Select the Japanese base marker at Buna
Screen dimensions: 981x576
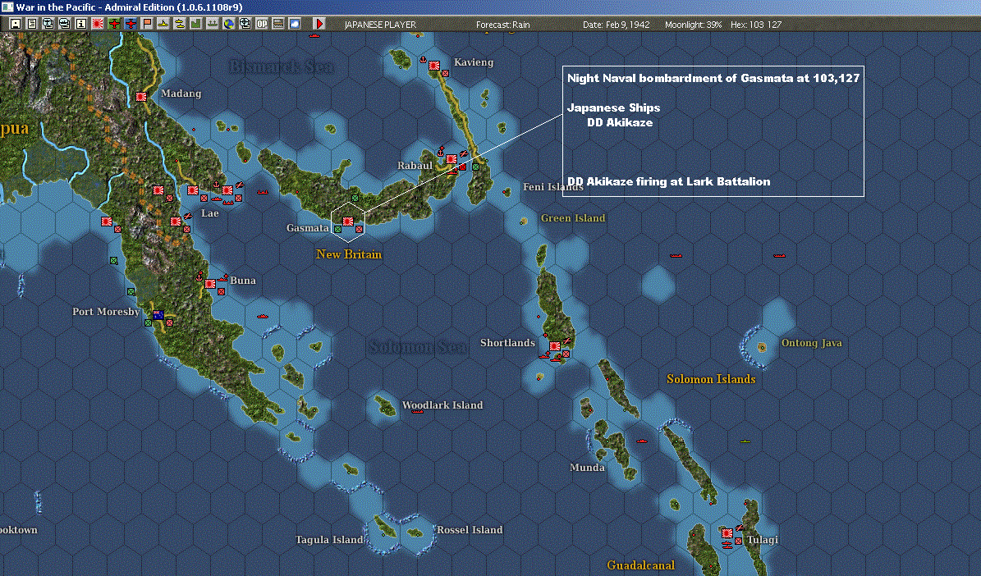pos(210,284)
